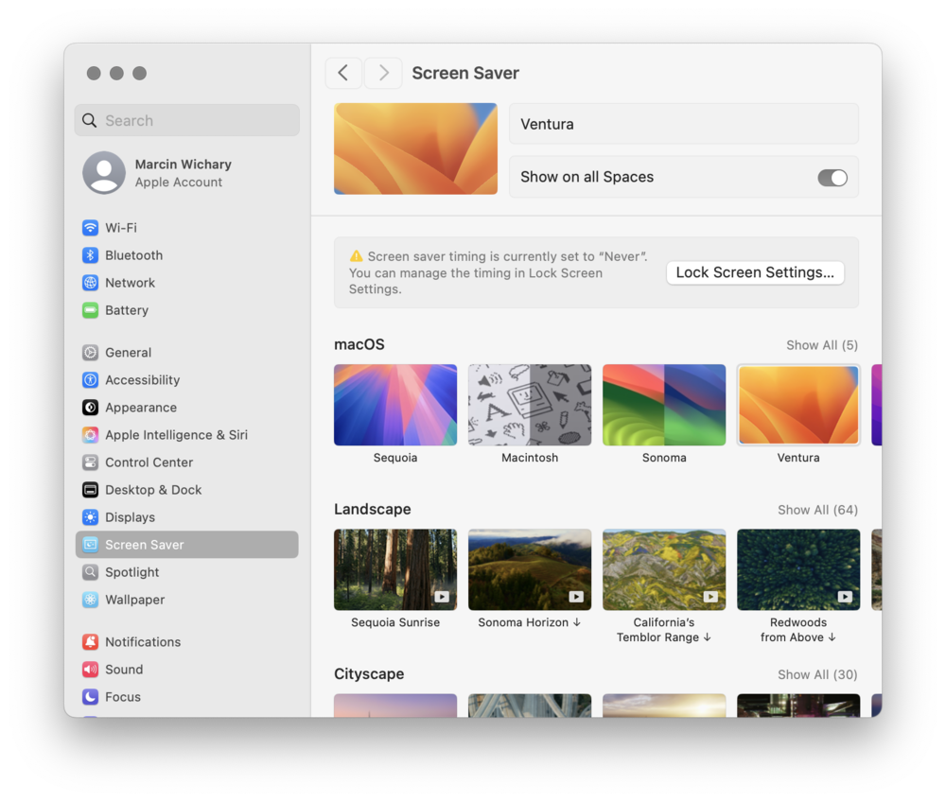946x802 pixels.
Task: Click the Notifications bell icon
Action: pyautogui.click(x=90, y=641)
